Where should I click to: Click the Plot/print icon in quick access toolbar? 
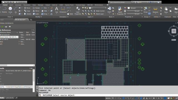[15, 2]
